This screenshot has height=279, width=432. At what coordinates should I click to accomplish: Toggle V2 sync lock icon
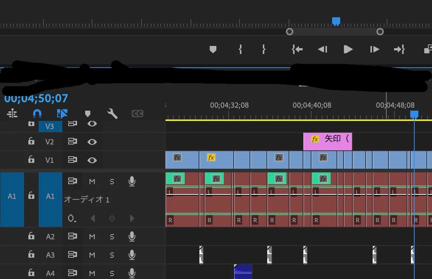coord(73,141)
